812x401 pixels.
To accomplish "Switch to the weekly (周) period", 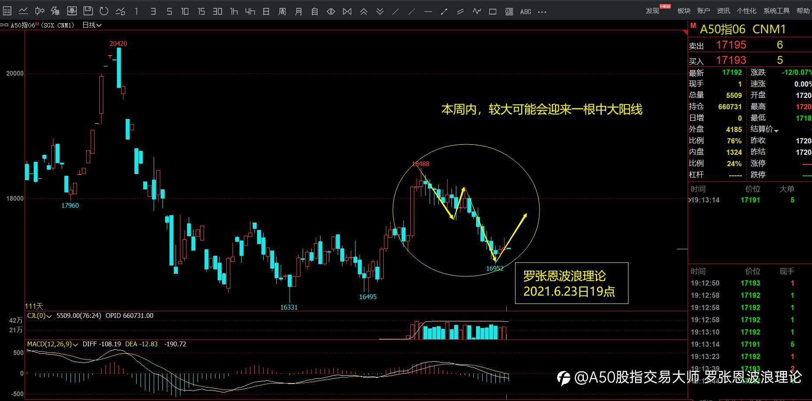I will [282, 11].
